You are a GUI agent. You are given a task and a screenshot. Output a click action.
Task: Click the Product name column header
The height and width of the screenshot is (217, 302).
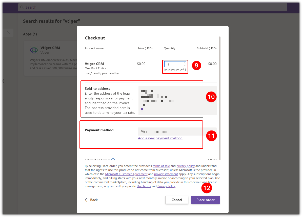coord(94,48)
